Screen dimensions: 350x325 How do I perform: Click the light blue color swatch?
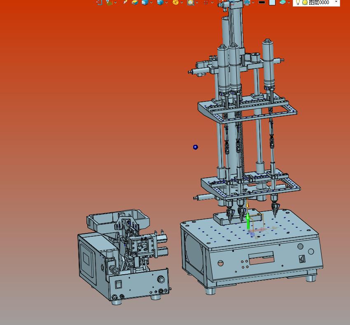272,2
